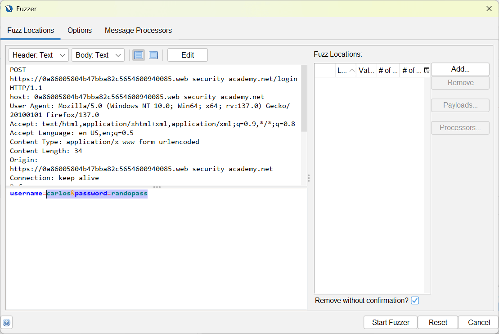Viewport: 499px width, 334px height.
Task: Click the Reset button
Action: coord(437,322)
